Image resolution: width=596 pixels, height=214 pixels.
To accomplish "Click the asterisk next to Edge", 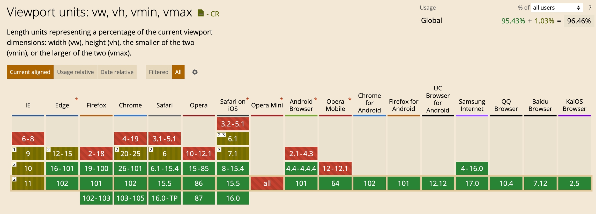I will pyautogui.click(x=77, y=99).
